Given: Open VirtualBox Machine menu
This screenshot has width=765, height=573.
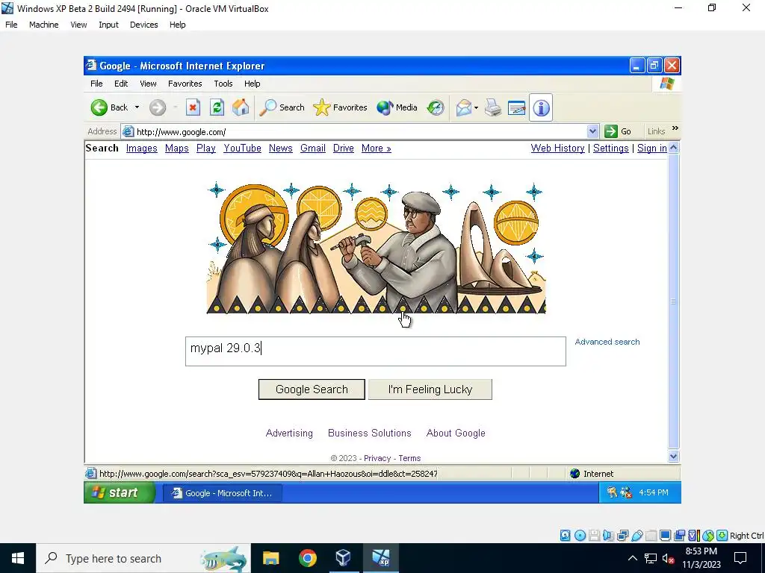Looking at the screenshot, I should point(43,25).
